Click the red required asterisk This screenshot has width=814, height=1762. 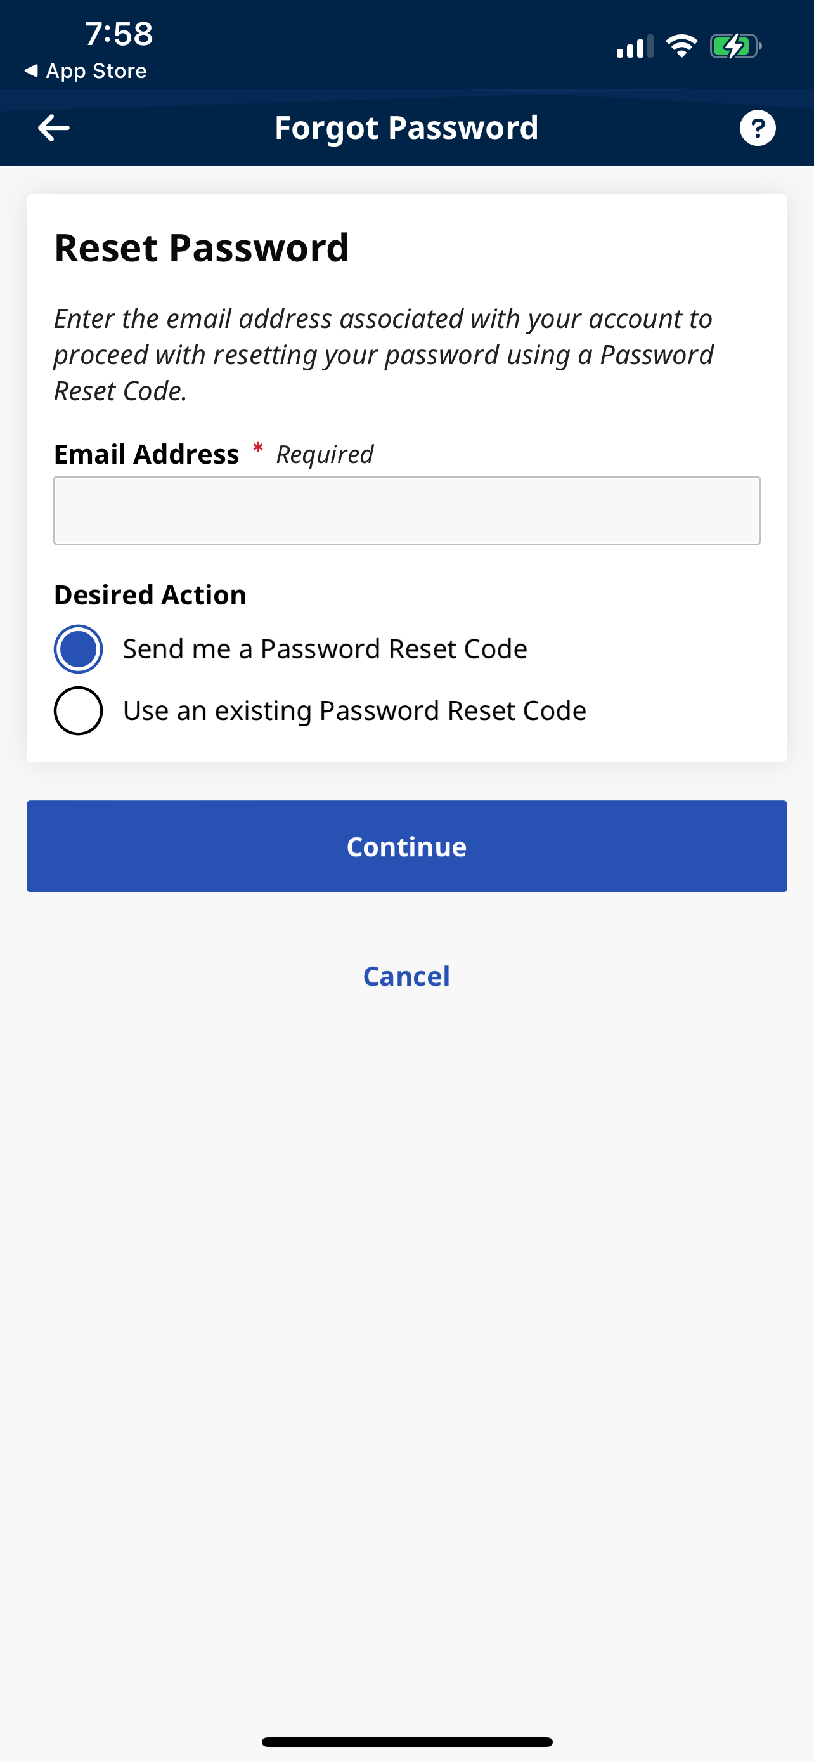(257, 448)
